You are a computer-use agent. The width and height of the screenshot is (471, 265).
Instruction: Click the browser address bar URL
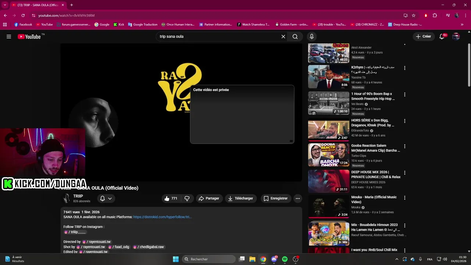(67, 15)
